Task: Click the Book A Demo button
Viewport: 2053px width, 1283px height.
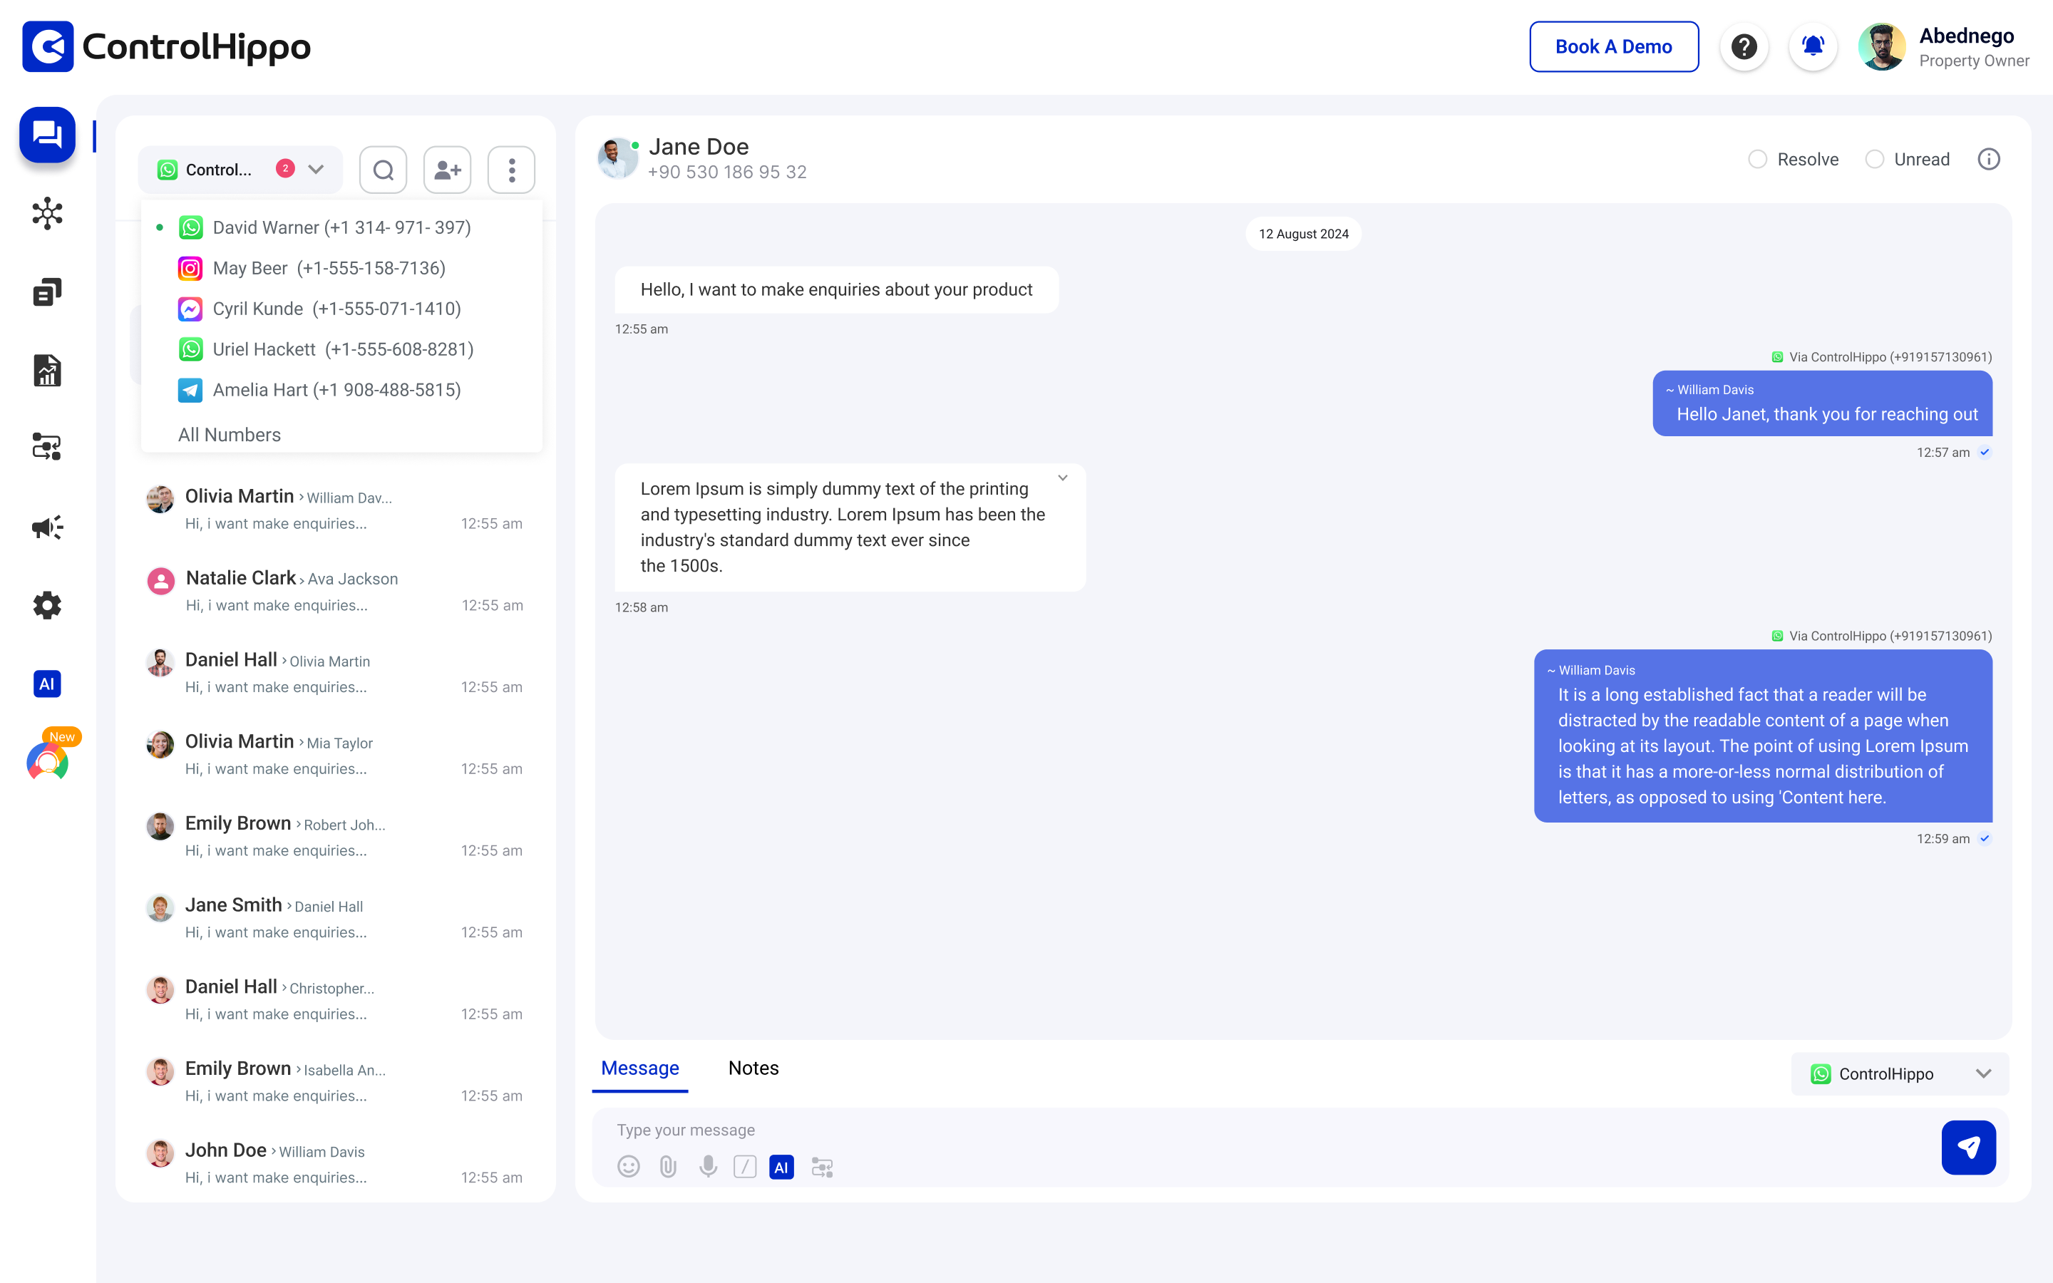Action: 1614,46
